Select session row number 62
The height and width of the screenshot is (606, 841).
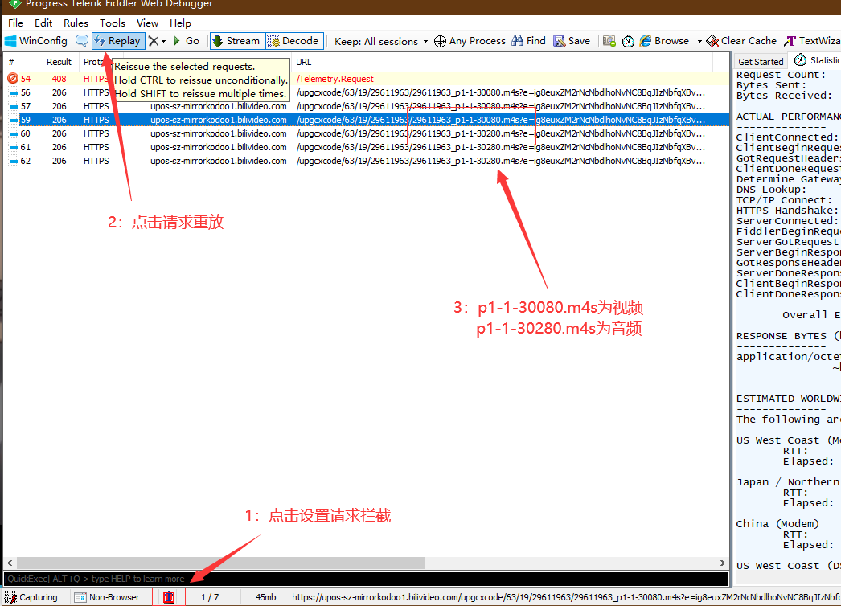pos(367,161)
